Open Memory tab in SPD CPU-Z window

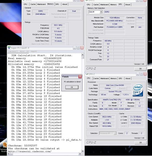click(x=114, y=5)
